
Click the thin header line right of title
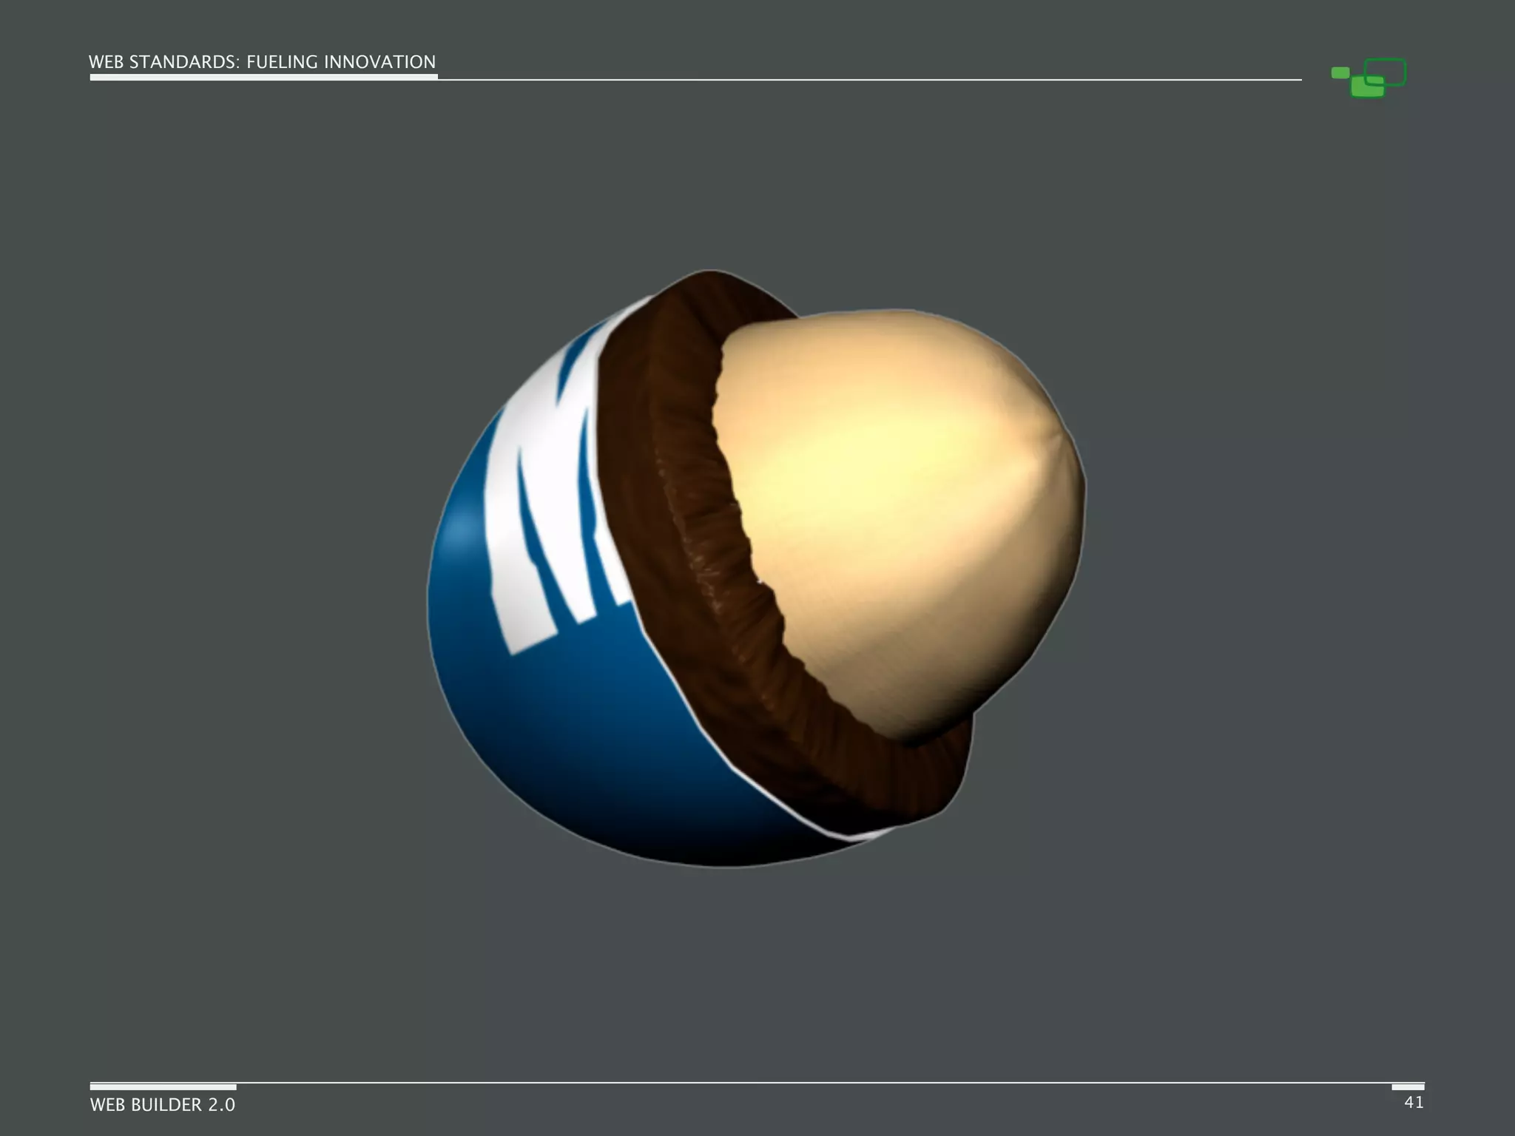pyautogui.click(x=869, y=79)
